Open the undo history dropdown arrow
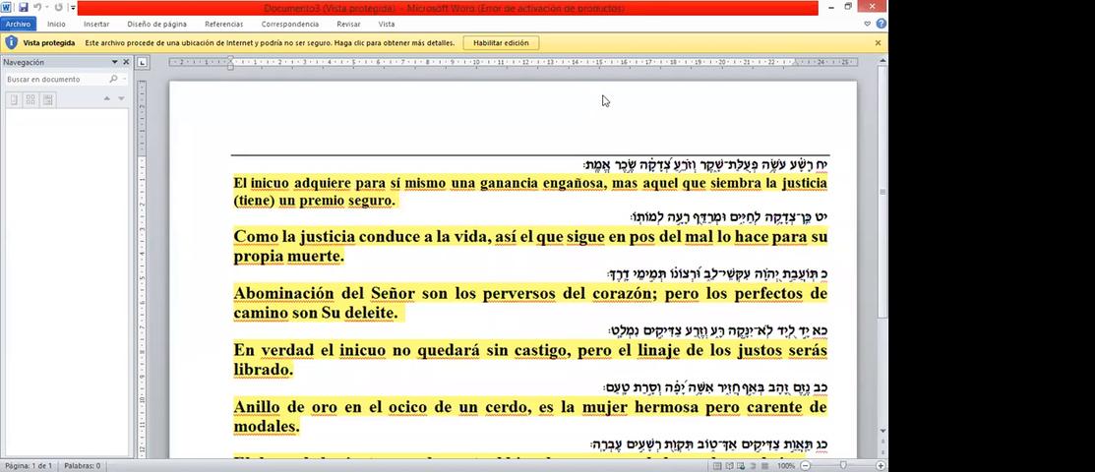Viewport: 1095px width, 472px height. point(46,8)
